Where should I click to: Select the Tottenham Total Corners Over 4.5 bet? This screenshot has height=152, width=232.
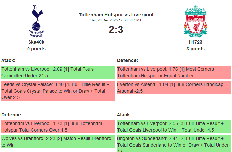coord(58,127)
